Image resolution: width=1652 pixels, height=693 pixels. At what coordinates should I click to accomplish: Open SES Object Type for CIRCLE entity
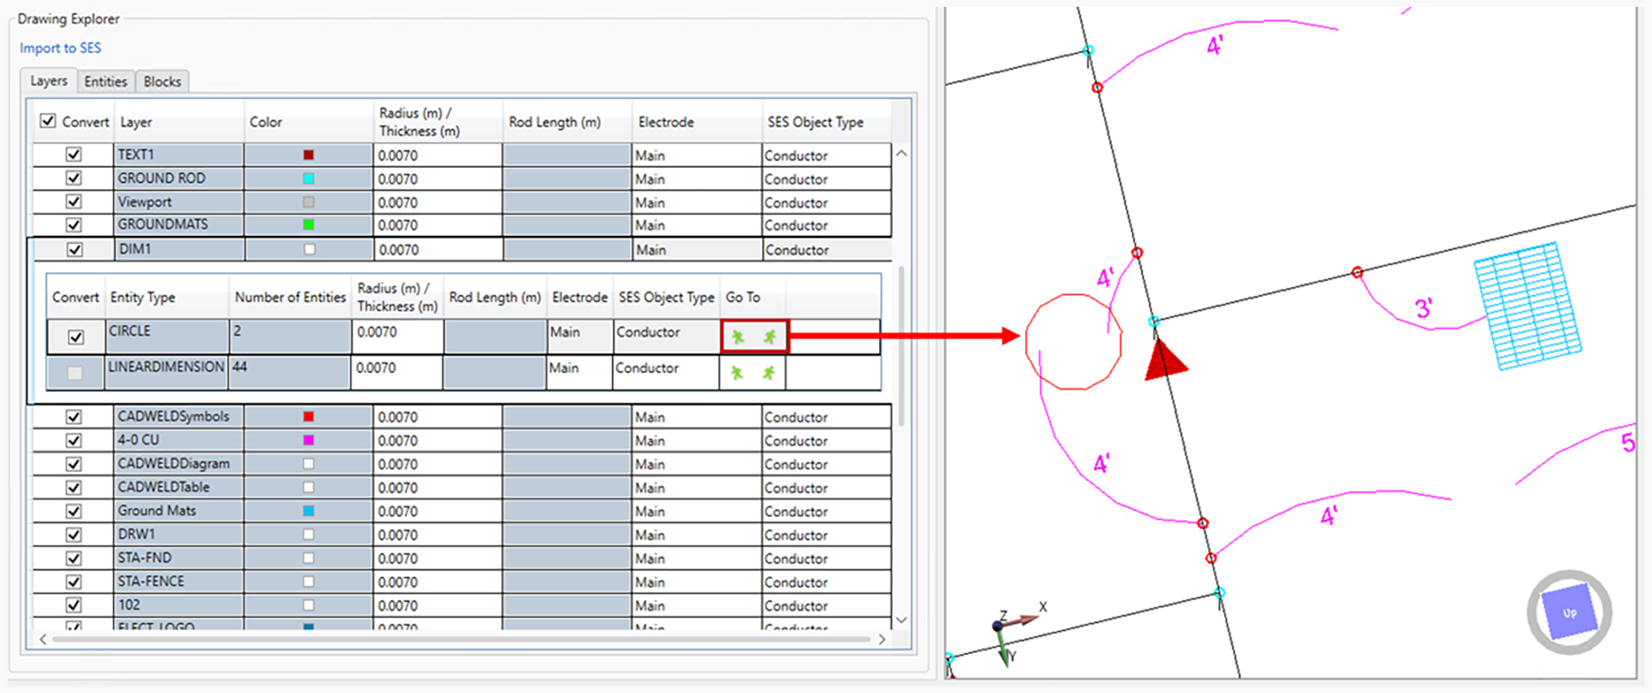[x=666, y=336]
